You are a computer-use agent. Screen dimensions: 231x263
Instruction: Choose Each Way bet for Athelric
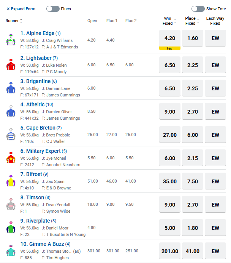click(215, 112)
